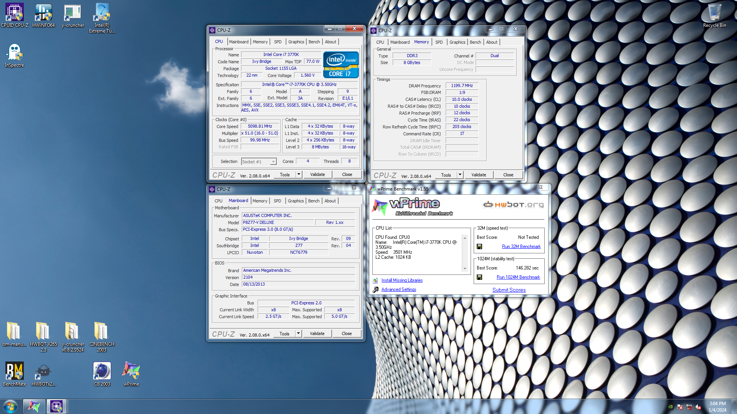Switch to wPrime in the taskbar
737x414 pixels.
pos(34,406)
